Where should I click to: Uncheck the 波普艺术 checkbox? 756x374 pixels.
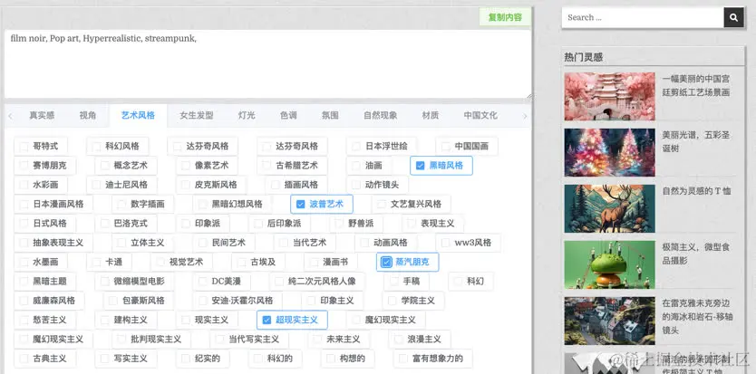(301, 204)
